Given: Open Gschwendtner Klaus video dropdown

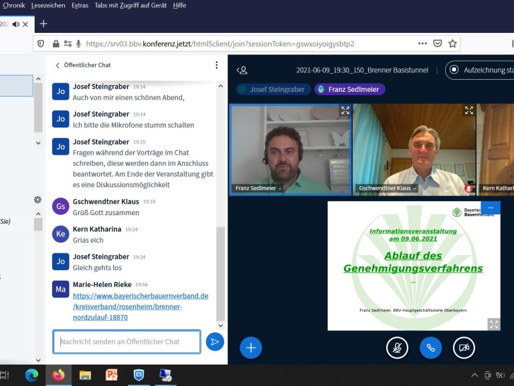Looking at the screenshot, I should coord(414,189).
